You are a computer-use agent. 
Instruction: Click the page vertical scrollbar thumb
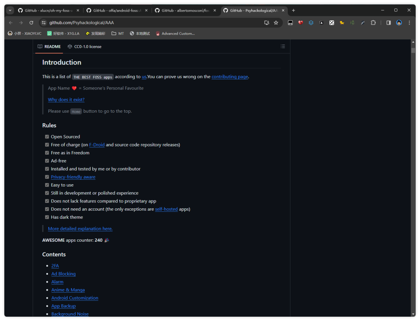(x=413, y=51)
